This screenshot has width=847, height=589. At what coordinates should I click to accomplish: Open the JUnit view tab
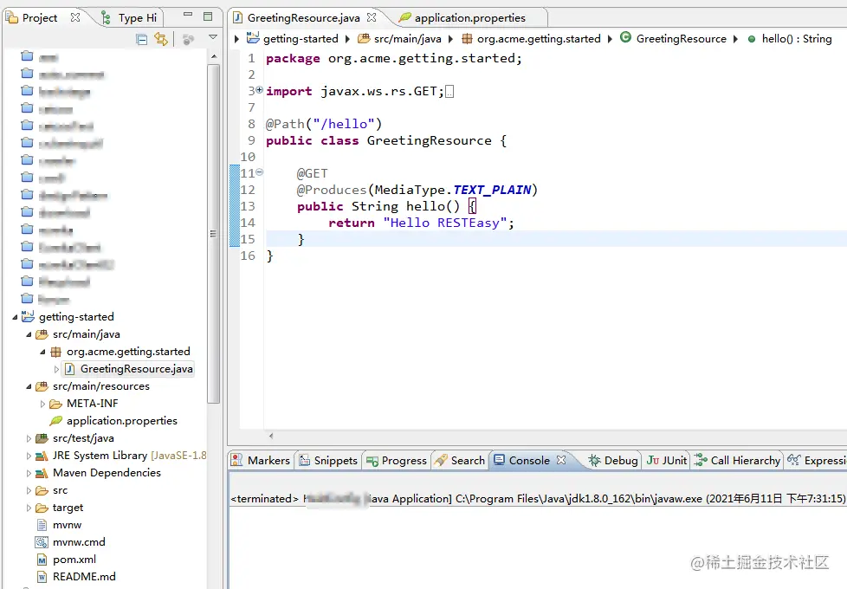coord(667,461)
